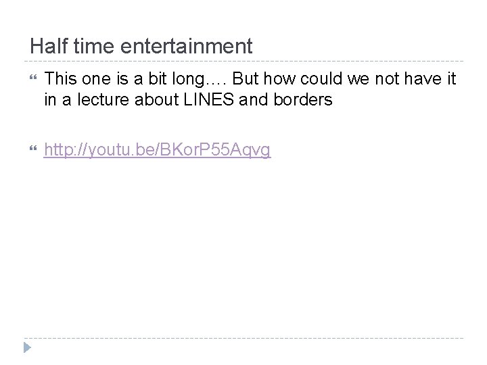
Task: Click the word "This" starting the bullet
Action: 61,78
